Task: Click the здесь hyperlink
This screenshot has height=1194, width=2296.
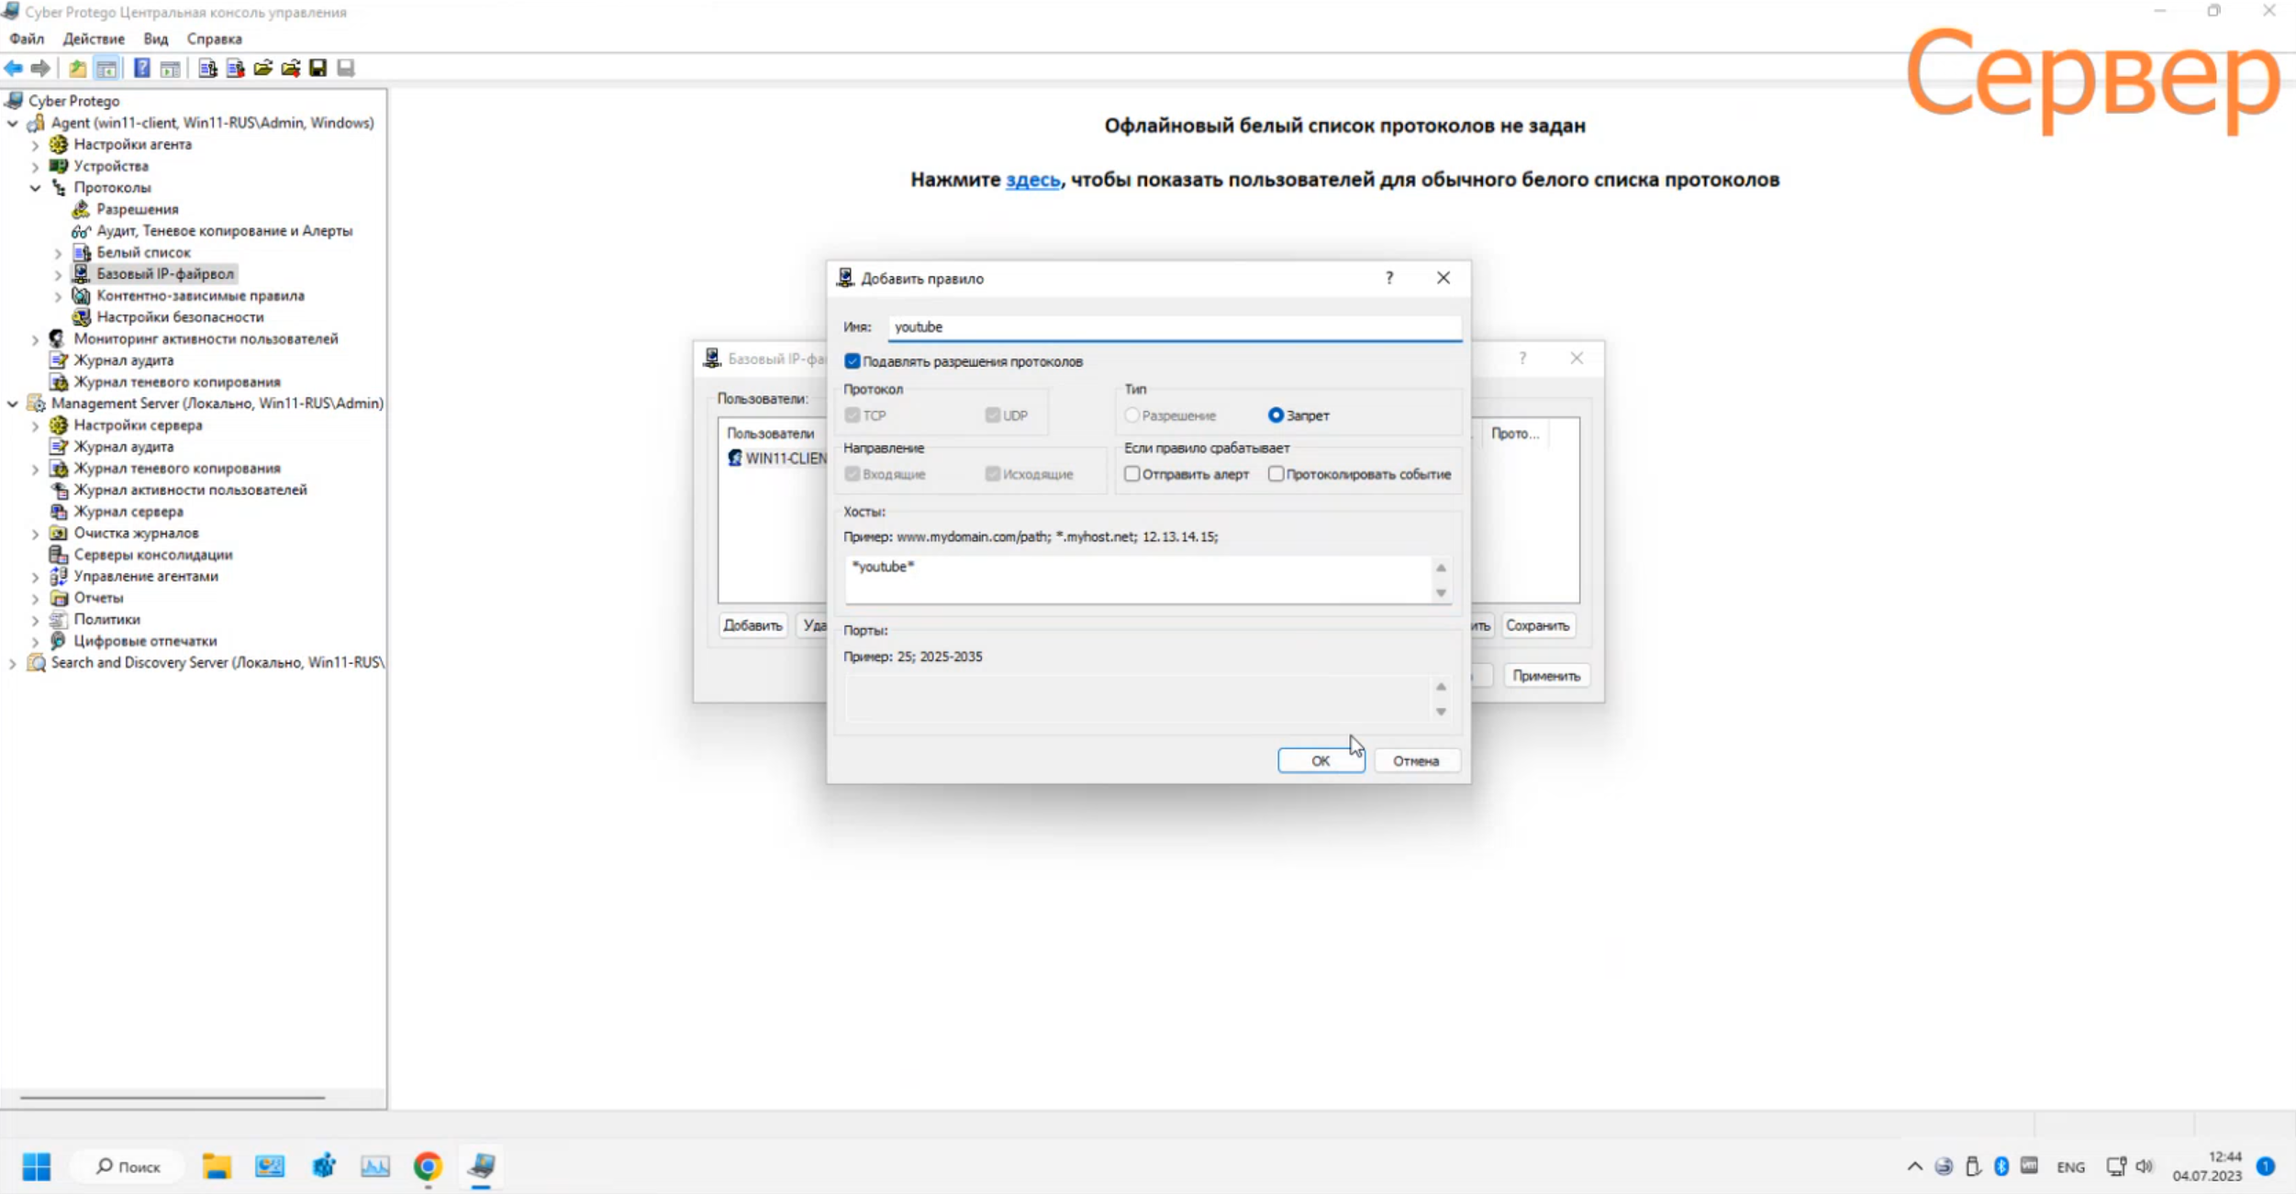Action: (x=1032, y=180)
